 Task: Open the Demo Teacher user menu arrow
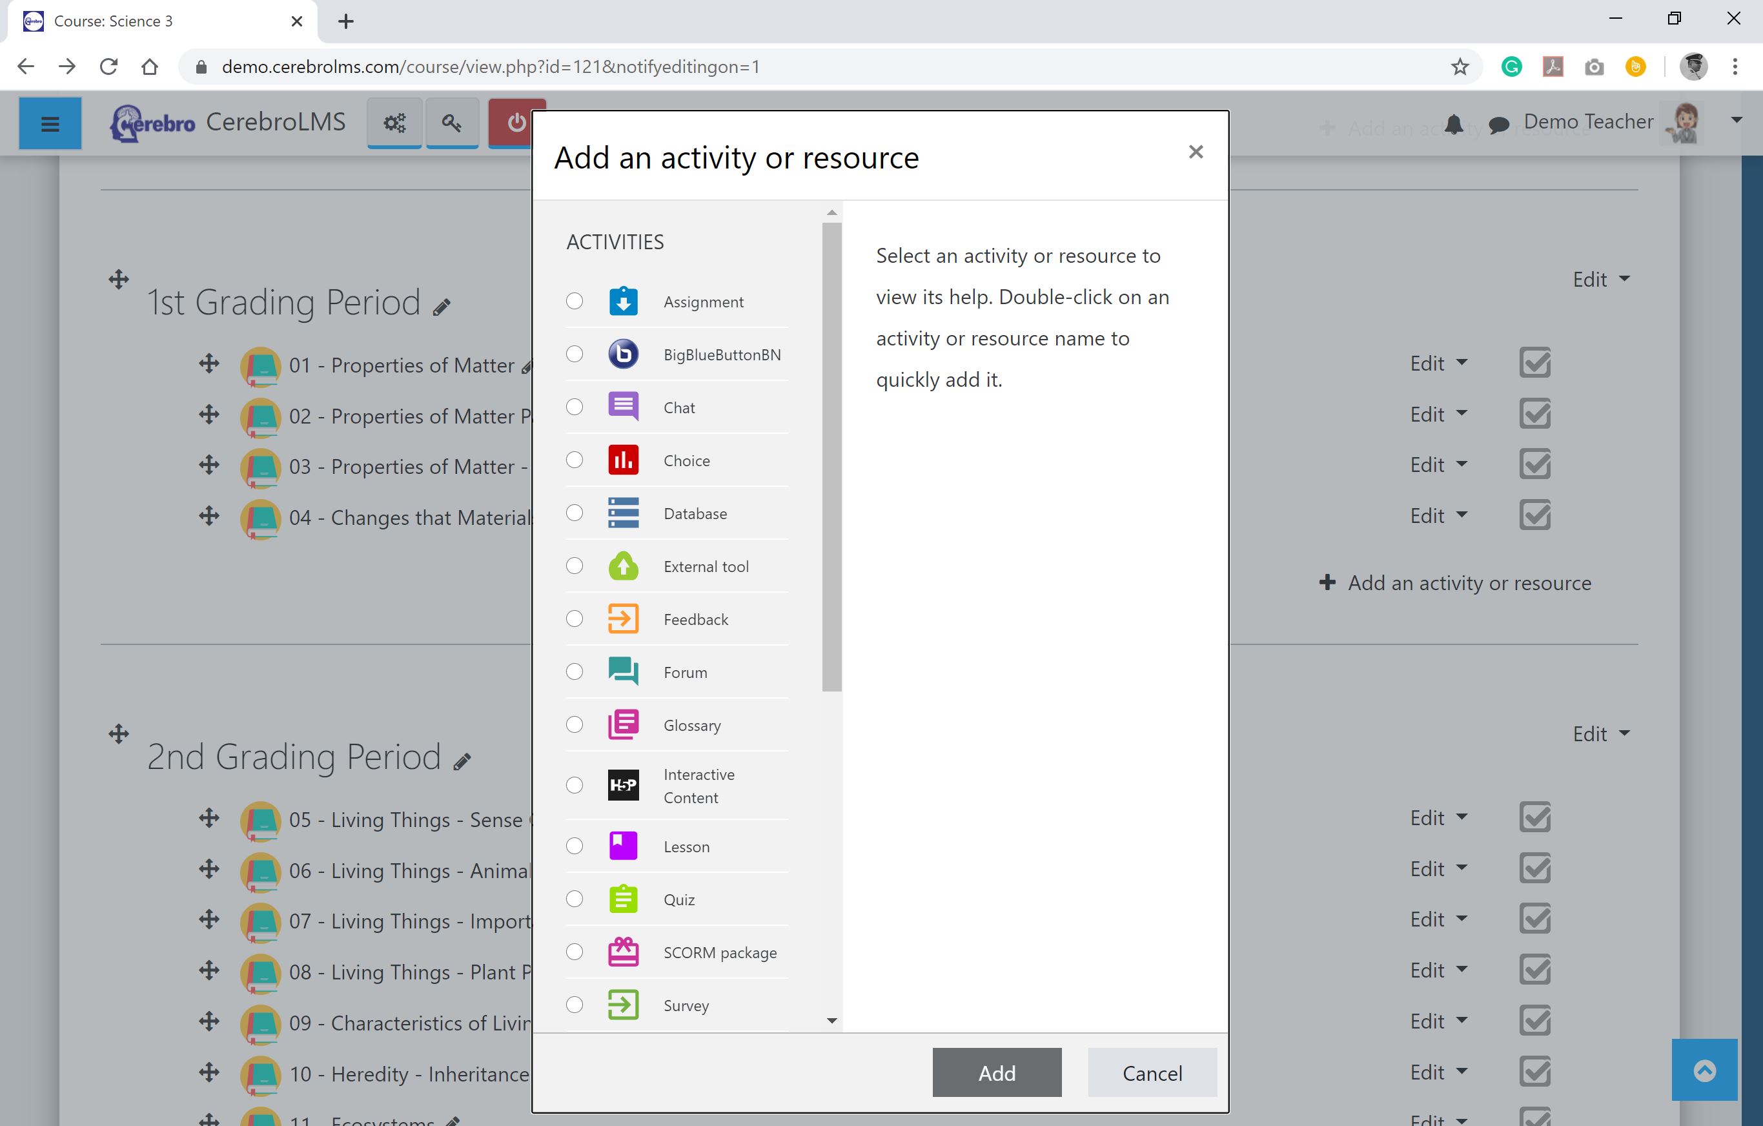tap(1736, 120)
